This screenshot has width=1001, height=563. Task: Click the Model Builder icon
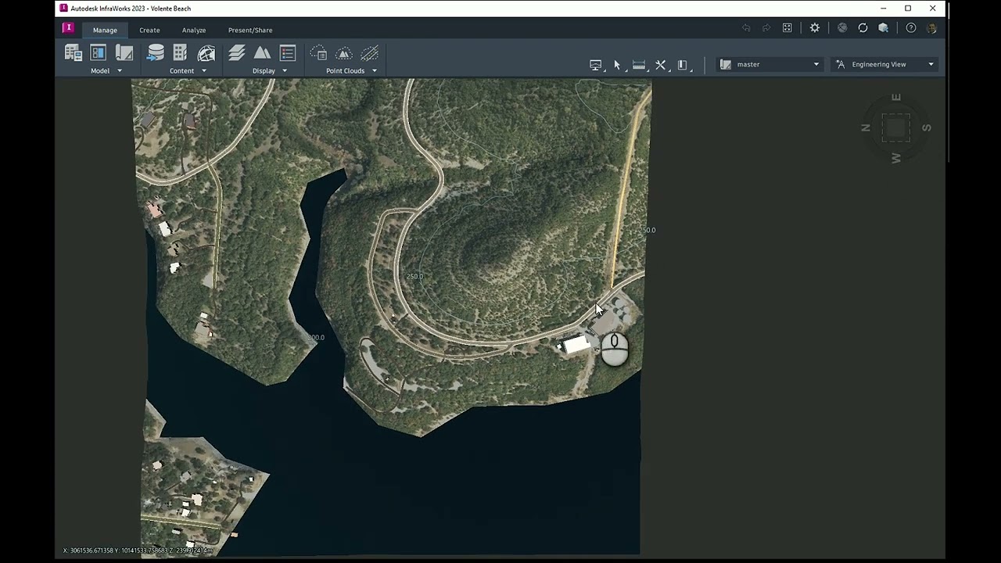[x=74, y=53]
